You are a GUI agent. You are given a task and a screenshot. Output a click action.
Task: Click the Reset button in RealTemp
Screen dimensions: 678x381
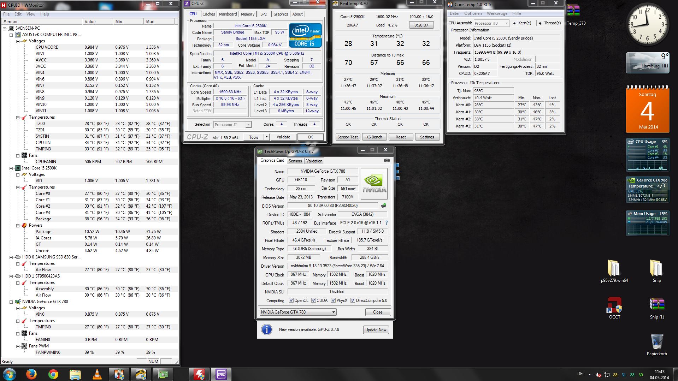(x=401, y=137)
